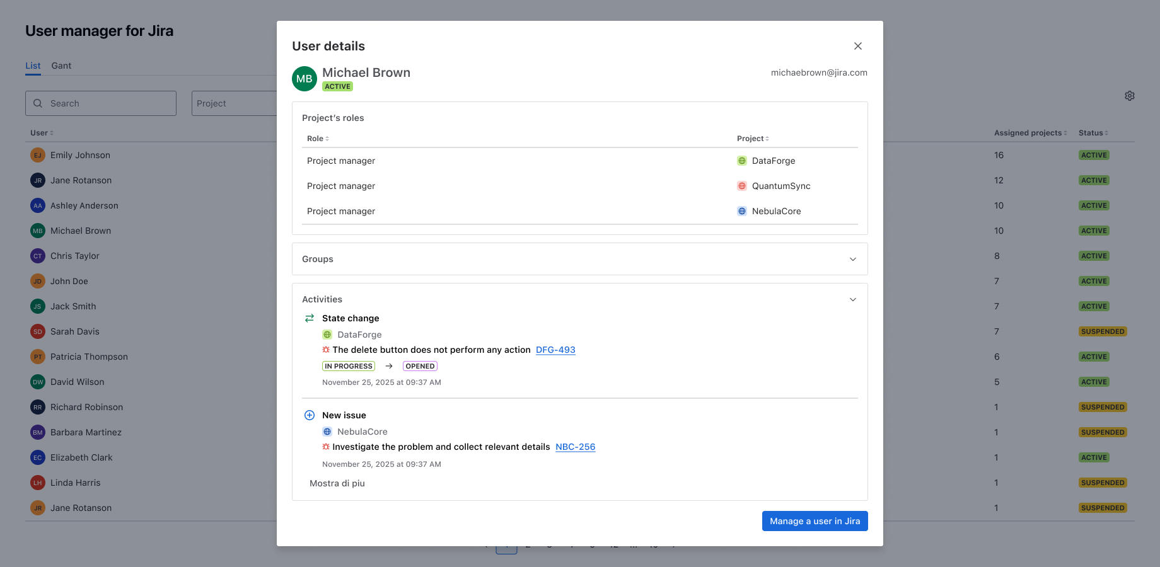
Task: Click Michael Brown's MB avatar in the modal
Action: (304, 79)
